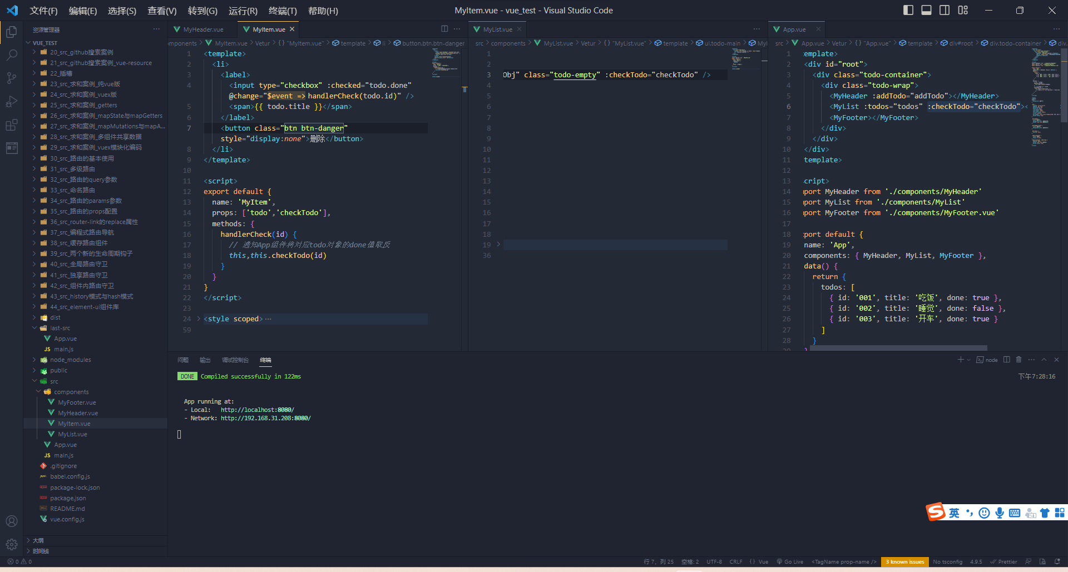
Task: Split the terminal panel
Action: coord(1007,360)
